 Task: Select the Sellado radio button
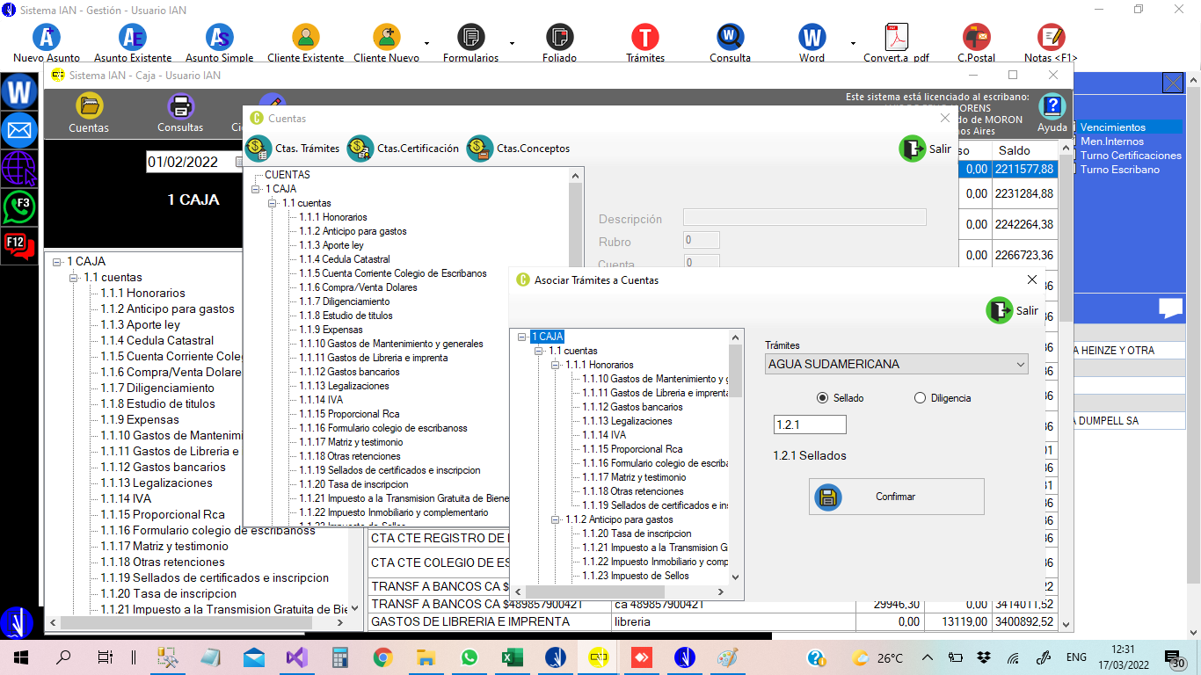[x=823, y=398]
